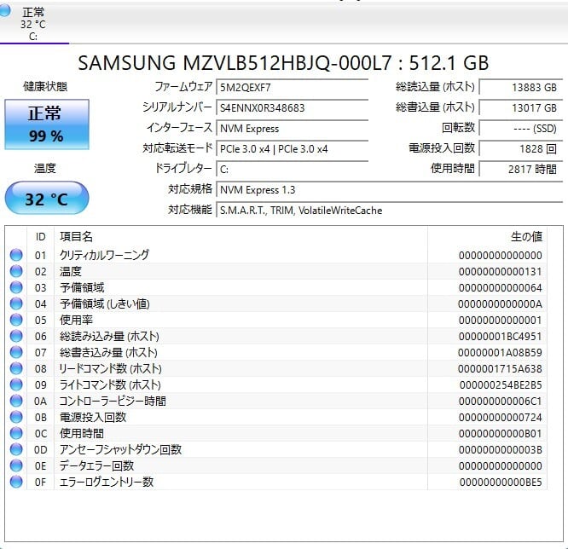Image resolution: width=568 pixels, height=549 pixels.
Task: Select the データエラー回数 row in the table
Action: 256,465
